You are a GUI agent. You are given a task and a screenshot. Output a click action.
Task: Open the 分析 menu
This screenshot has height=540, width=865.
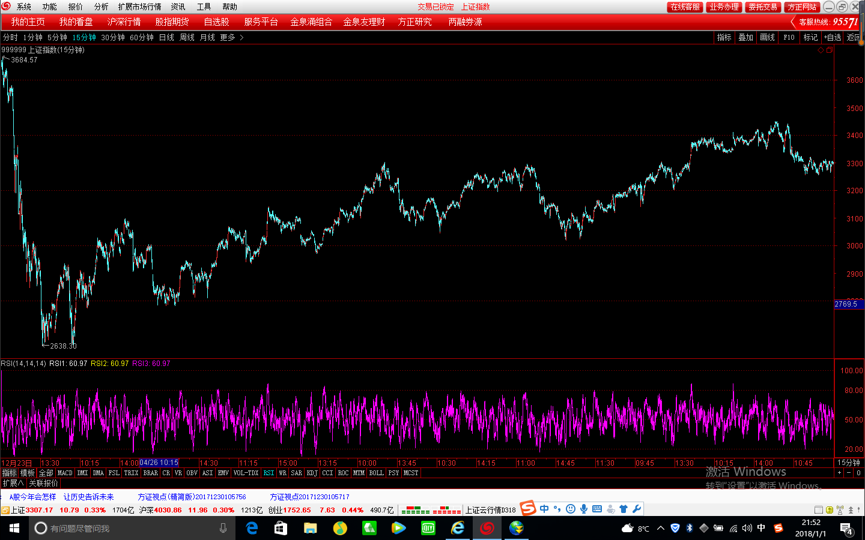point(102,7)
